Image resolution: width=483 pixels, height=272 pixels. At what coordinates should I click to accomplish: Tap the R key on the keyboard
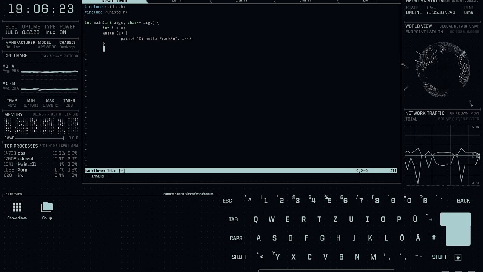303,219
